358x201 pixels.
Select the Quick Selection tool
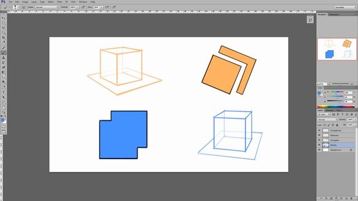(x=3, y=33)
